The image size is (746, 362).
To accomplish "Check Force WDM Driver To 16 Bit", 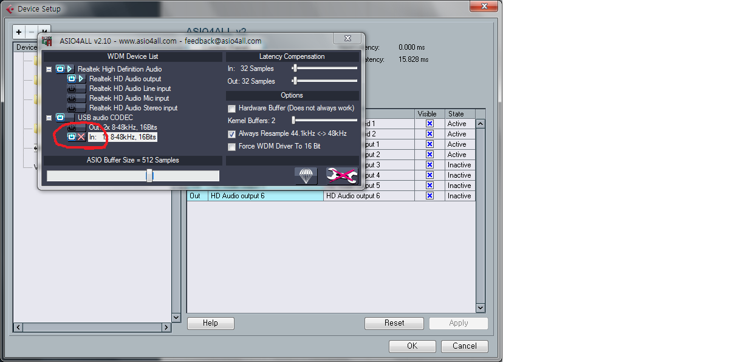I will pos(231,147).
